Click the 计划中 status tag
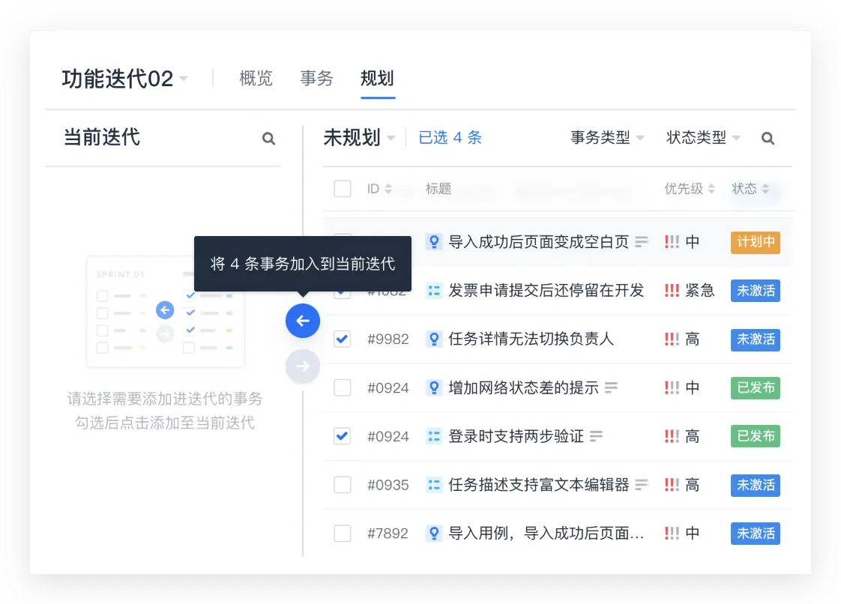841x604 pixels. (x=755, y=242)
